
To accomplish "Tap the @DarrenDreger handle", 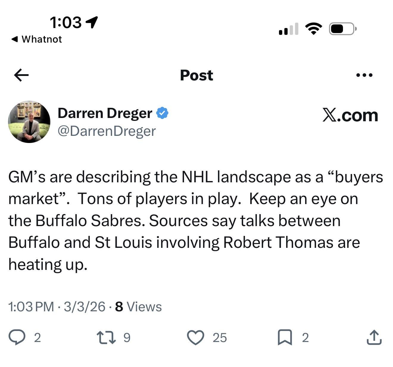I will coord(107,131).
